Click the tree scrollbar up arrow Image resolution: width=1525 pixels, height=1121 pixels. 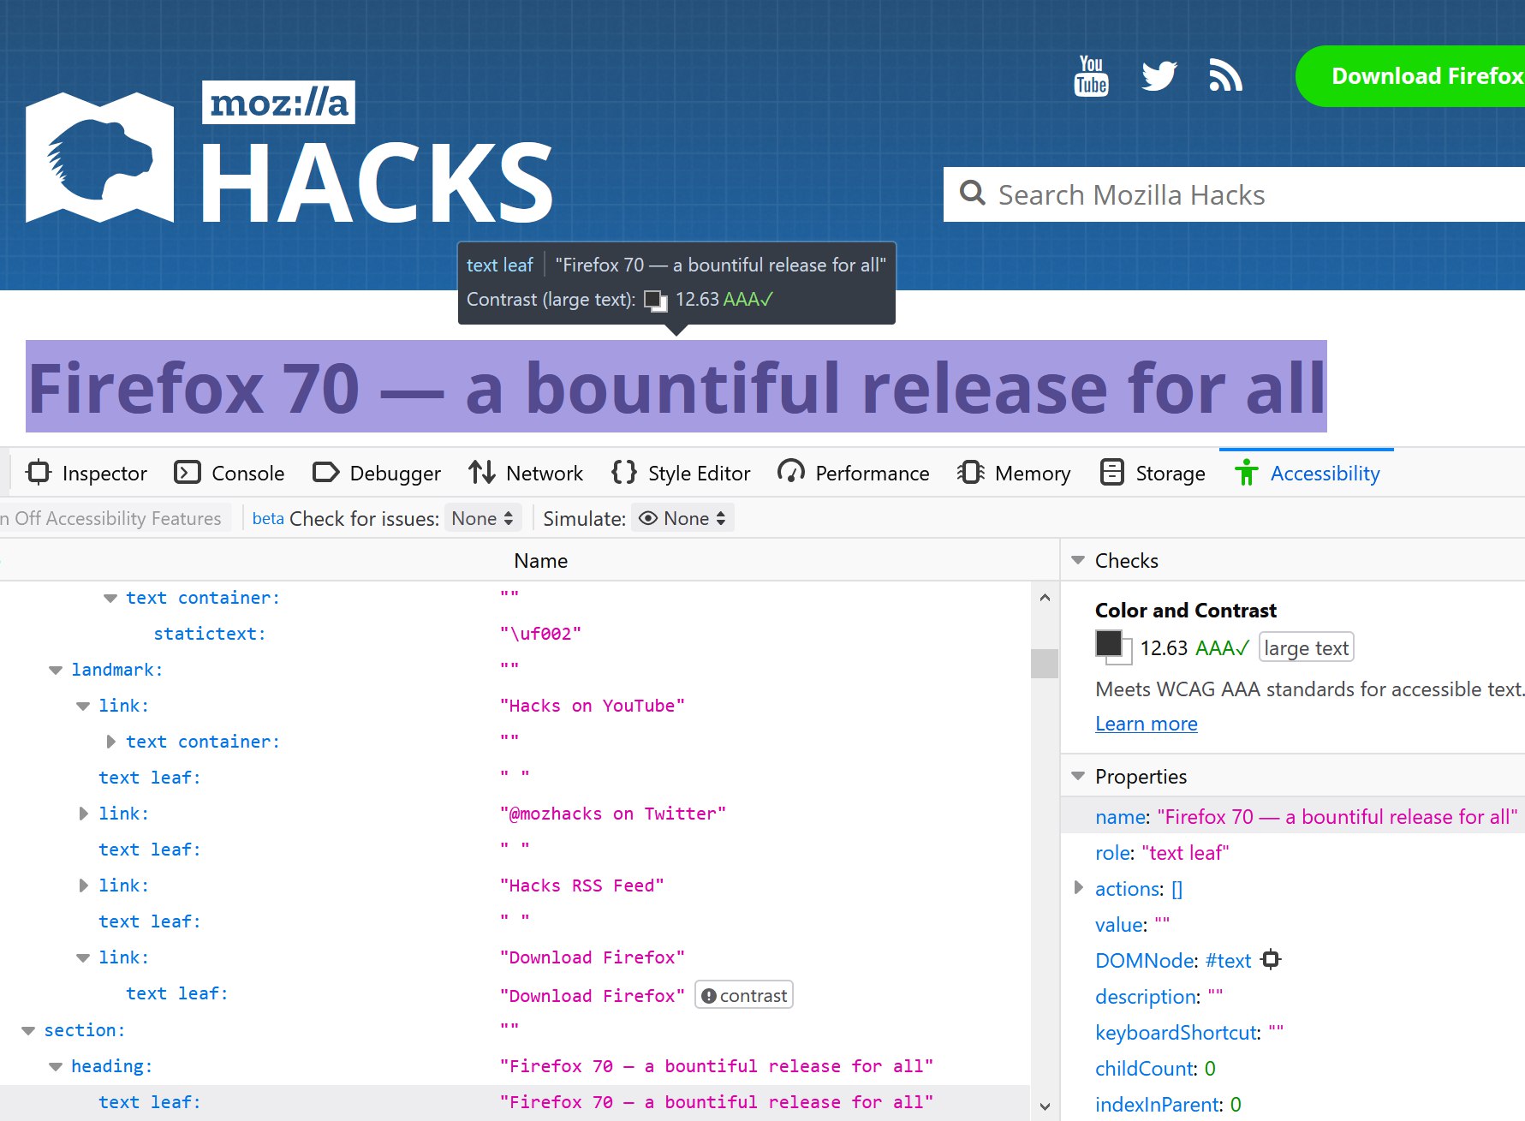[1045, 598]
